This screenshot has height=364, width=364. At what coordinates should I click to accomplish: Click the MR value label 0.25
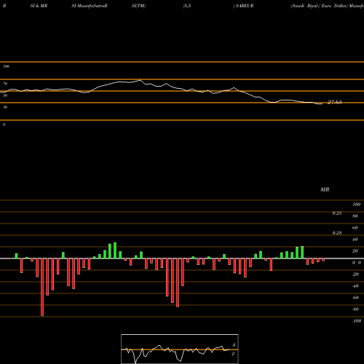tap(337, 213)
